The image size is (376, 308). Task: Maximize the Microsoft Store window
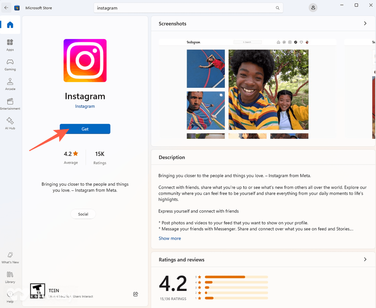pyautogui.click(x=357, y=5)
